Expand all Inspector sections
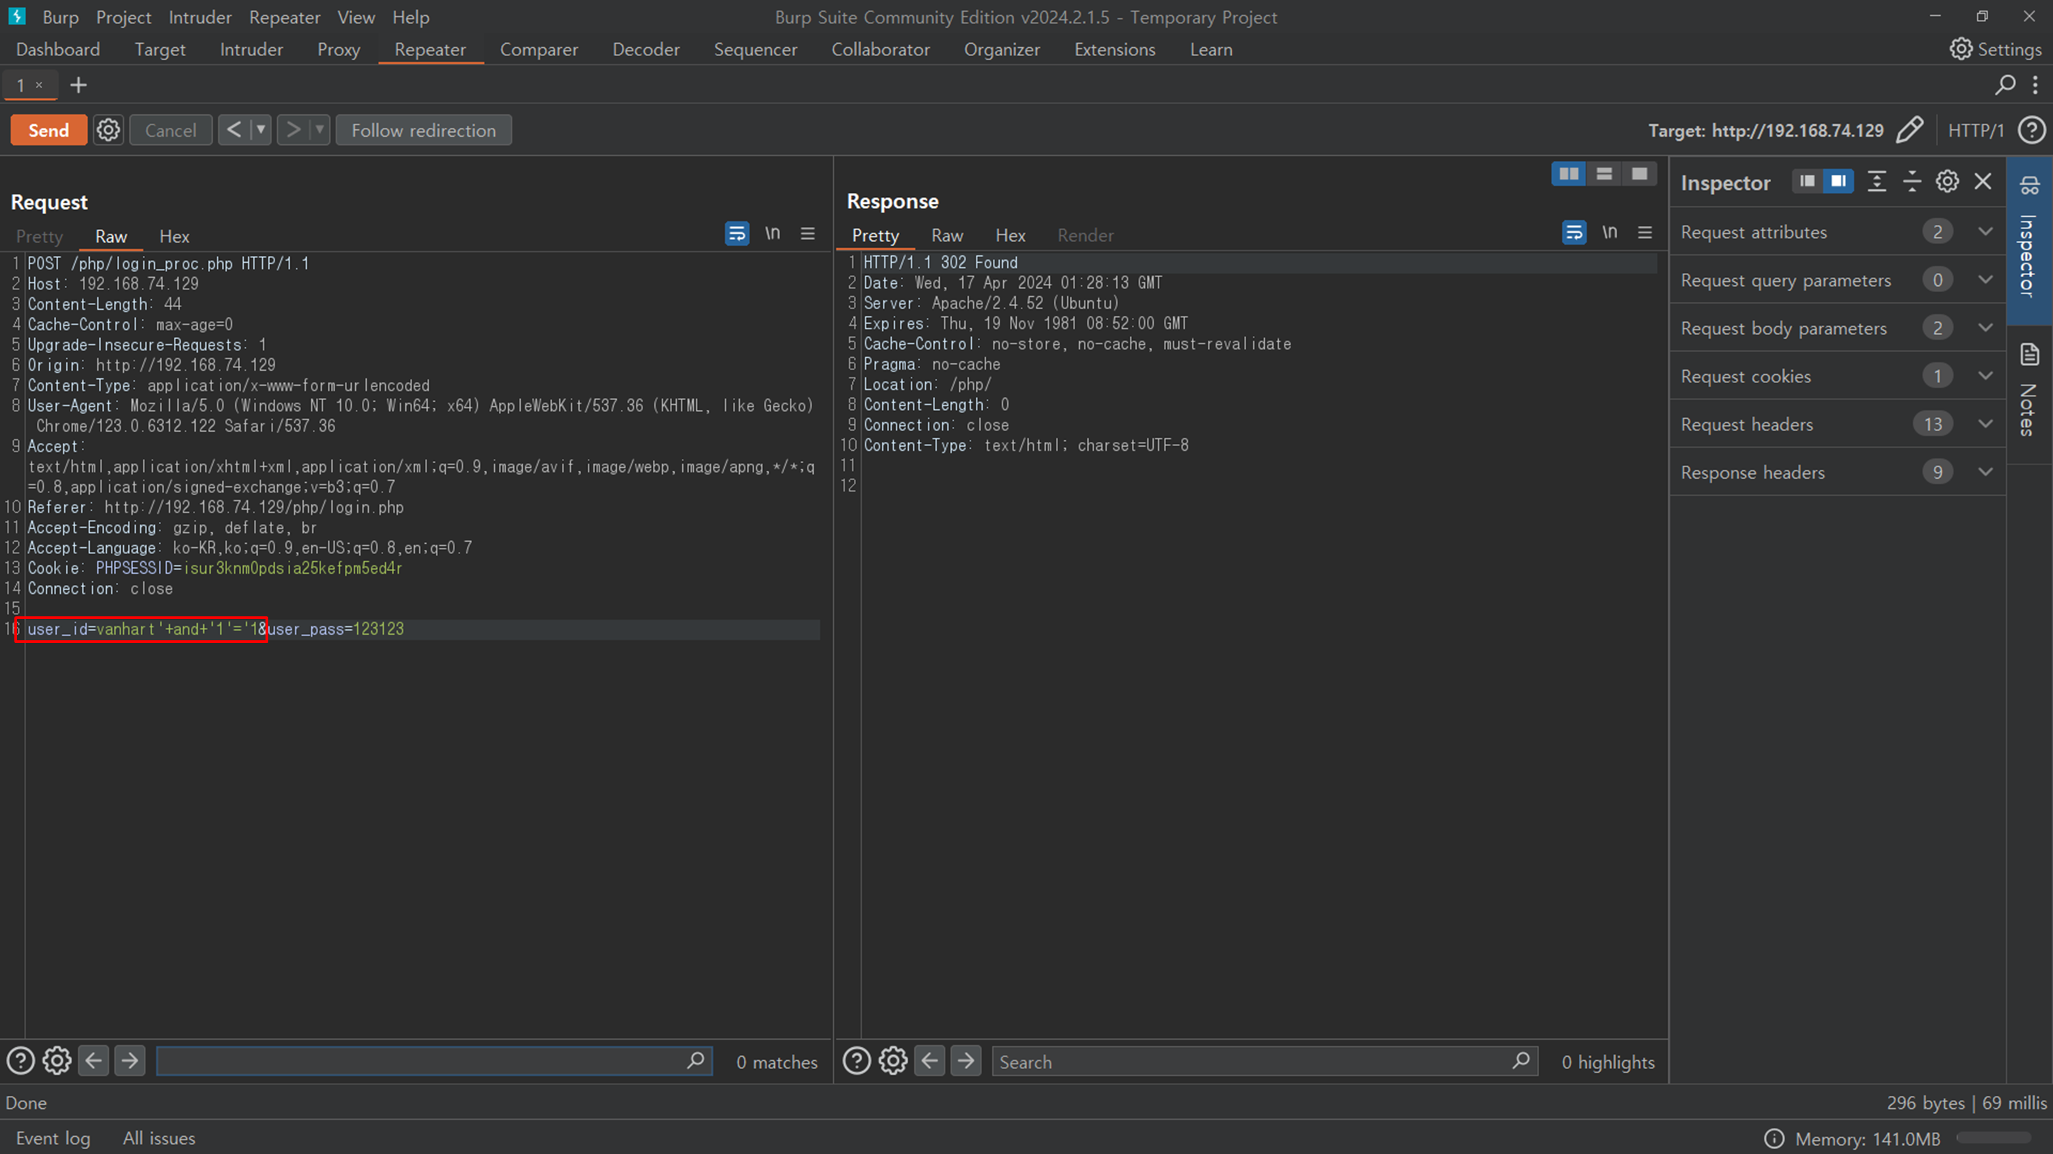 tap(1877, 181)
